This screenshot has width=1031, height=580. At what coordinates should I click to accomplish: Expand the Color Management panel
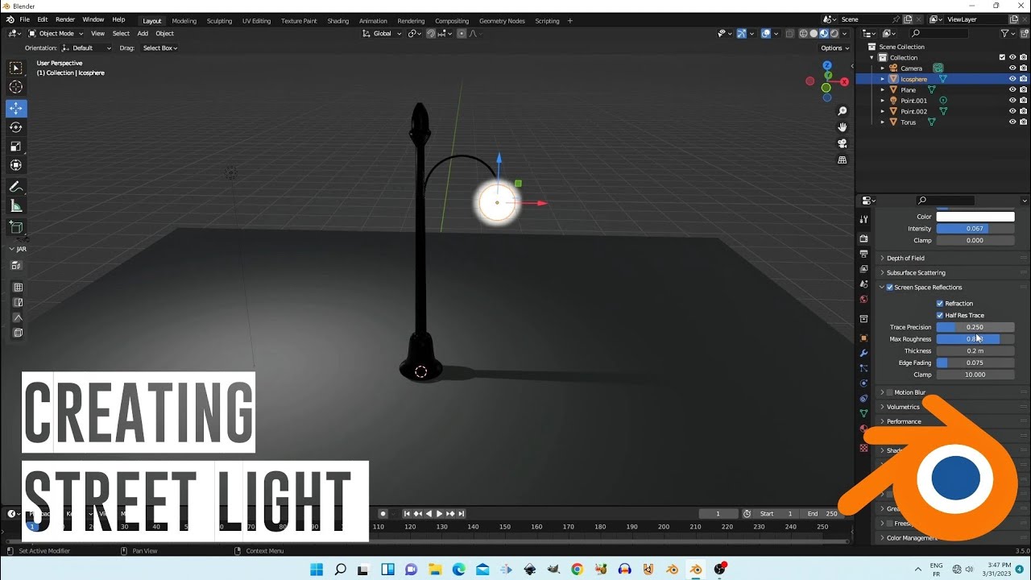tap(953, 538)
